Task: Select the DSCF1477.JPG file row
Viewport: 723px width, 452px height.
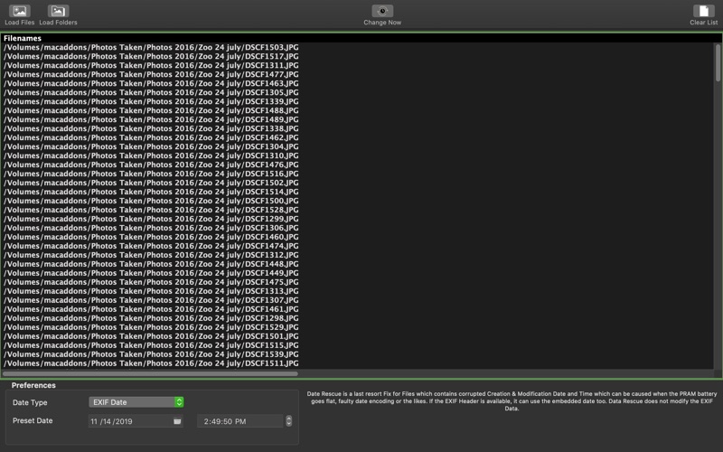Action: pos(358,74)
